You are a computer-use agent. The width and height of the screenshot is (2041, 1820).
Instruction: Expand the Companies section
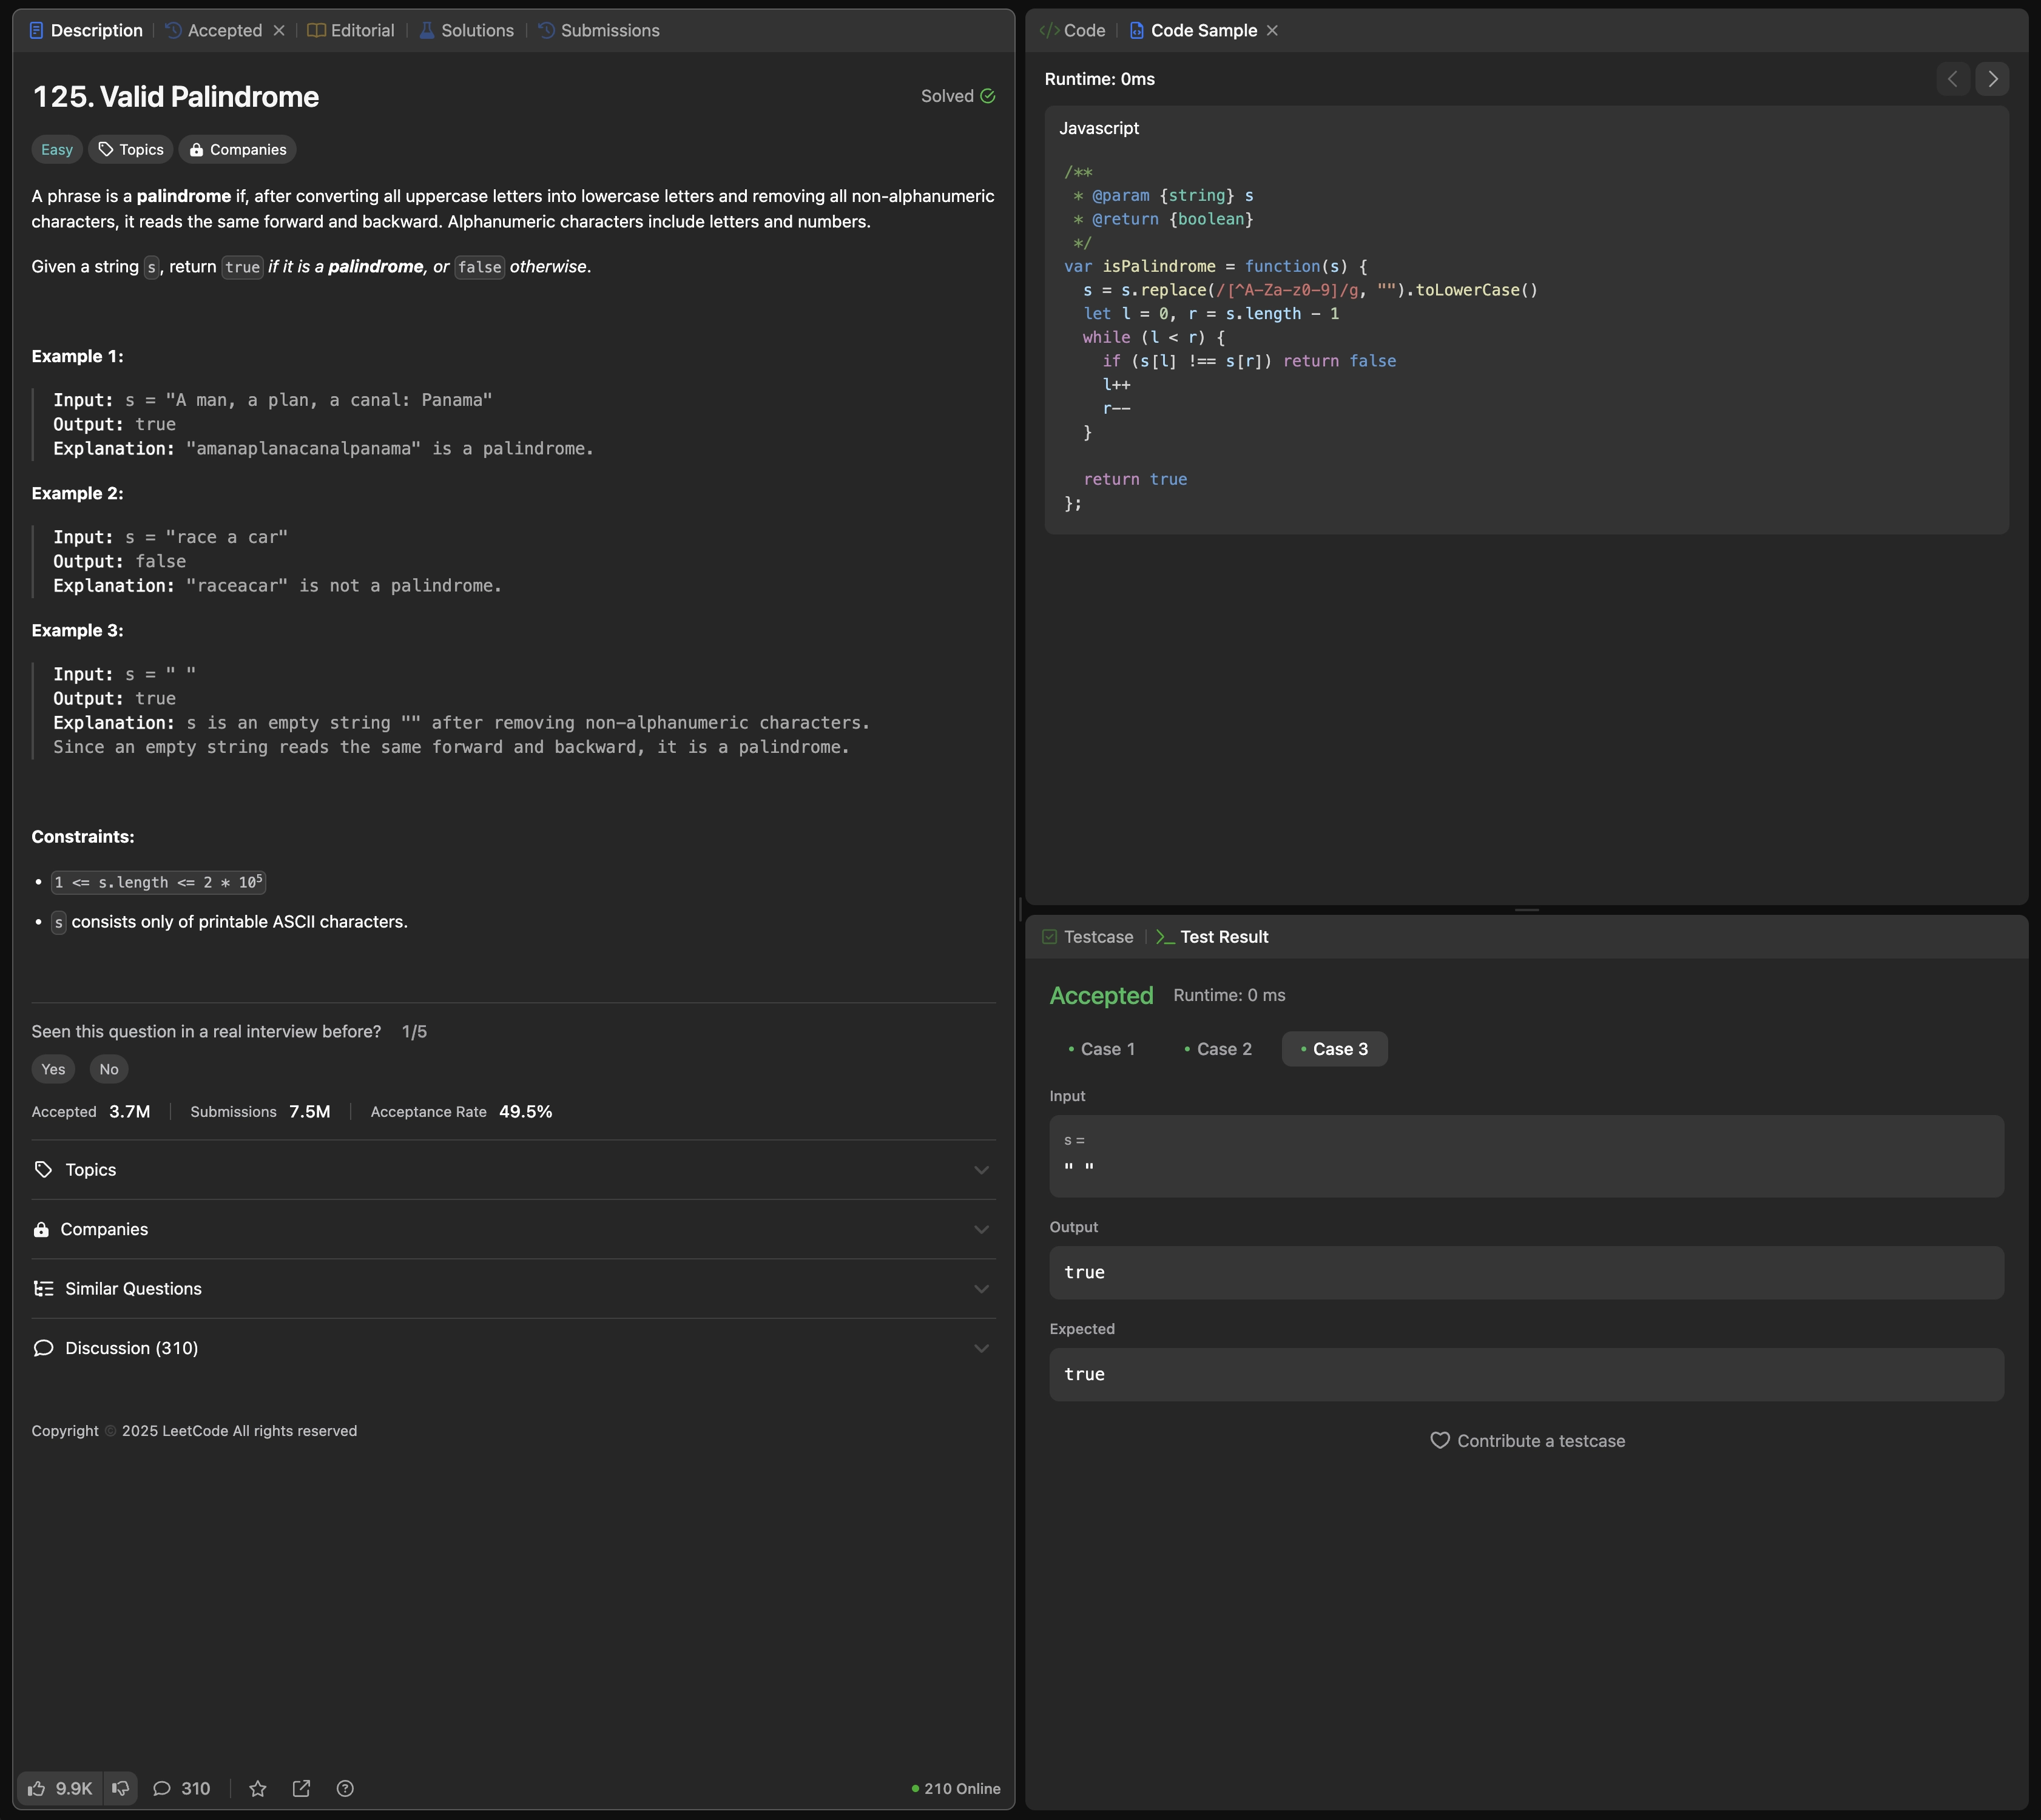(513, 1229)
